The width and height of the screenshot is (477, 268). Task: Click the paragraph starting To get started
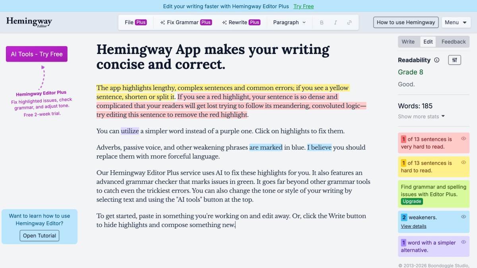tap(231, 220)
